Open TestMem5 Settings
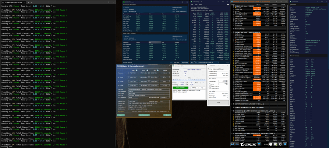This screenshot has width=329, height=148. (194, 88)
